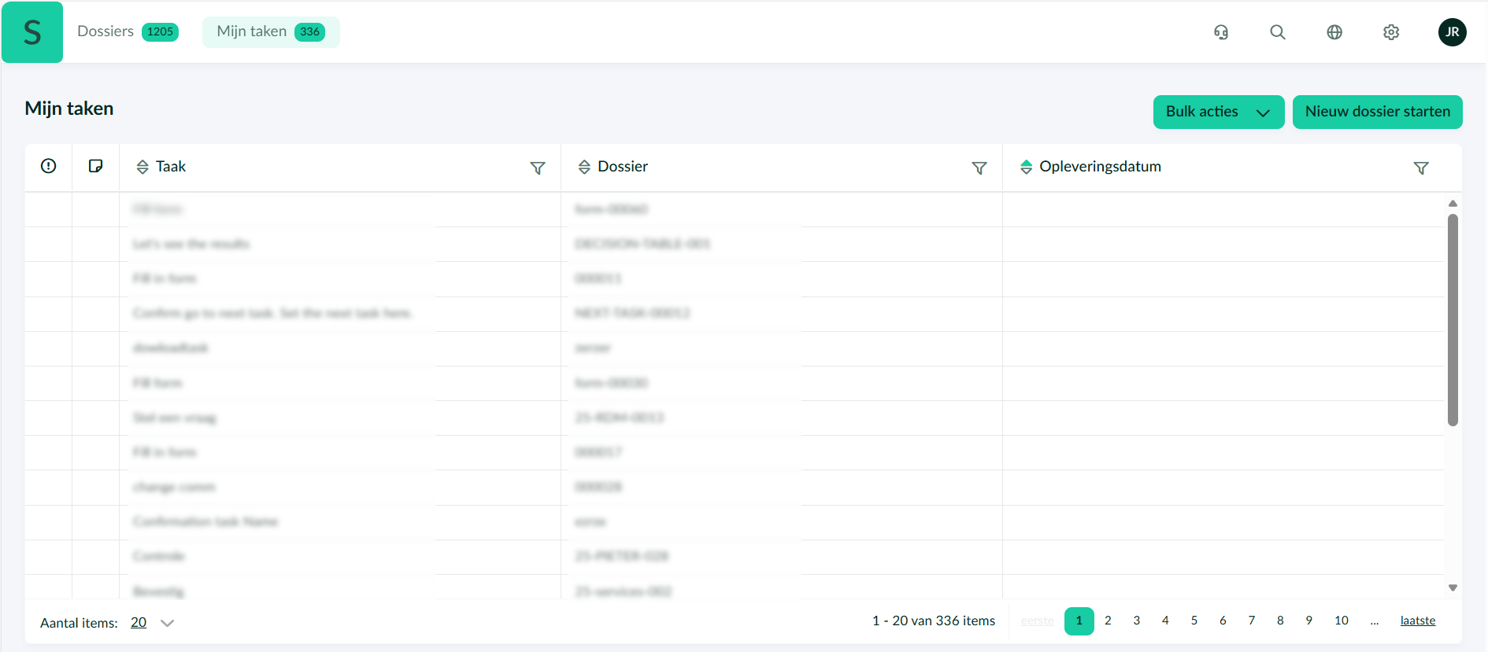Open the language globe icon

[x=1334, y=32]
